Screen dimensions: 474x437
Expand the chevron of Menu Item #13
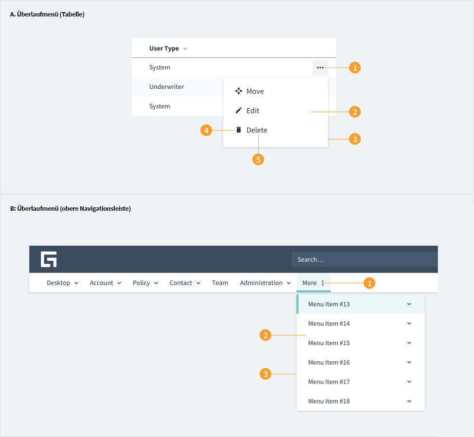[x=409, y=304]
